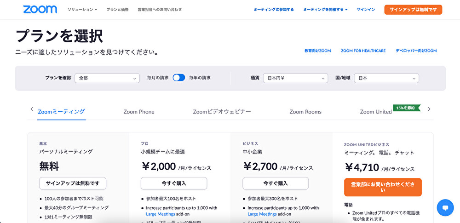The height and width of the screenshot is (223, 460).
Task: Open 教育向けZOOM link
Action: (318, 51)
